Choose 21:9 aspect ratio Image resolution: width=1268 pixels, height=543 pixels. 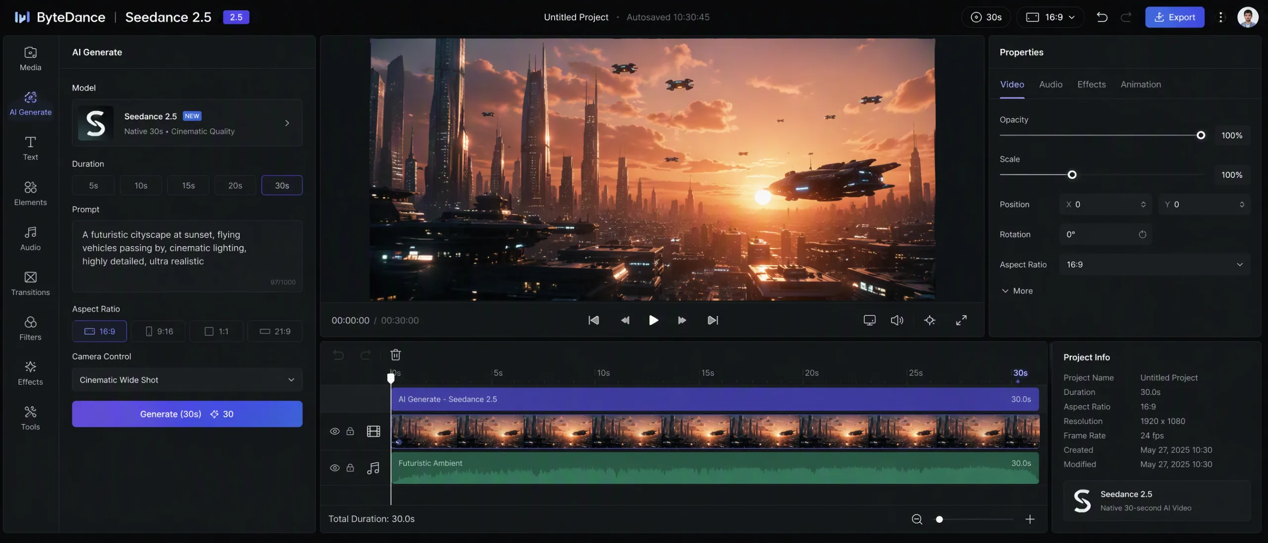tap(275, 332)
